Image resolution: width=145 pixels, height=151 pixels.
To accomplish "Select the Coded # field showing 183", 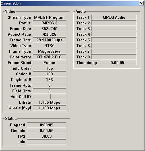I will pos(49,74).
